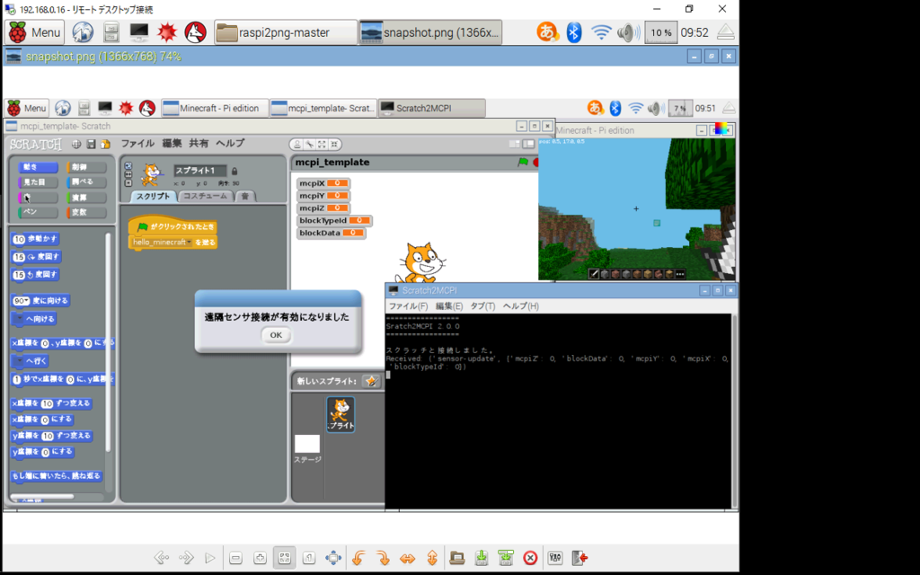Viewport: 920px width, 575px height.
Task: Quit the image viewer with the exit icon
Action: click(x=579, y=557)
